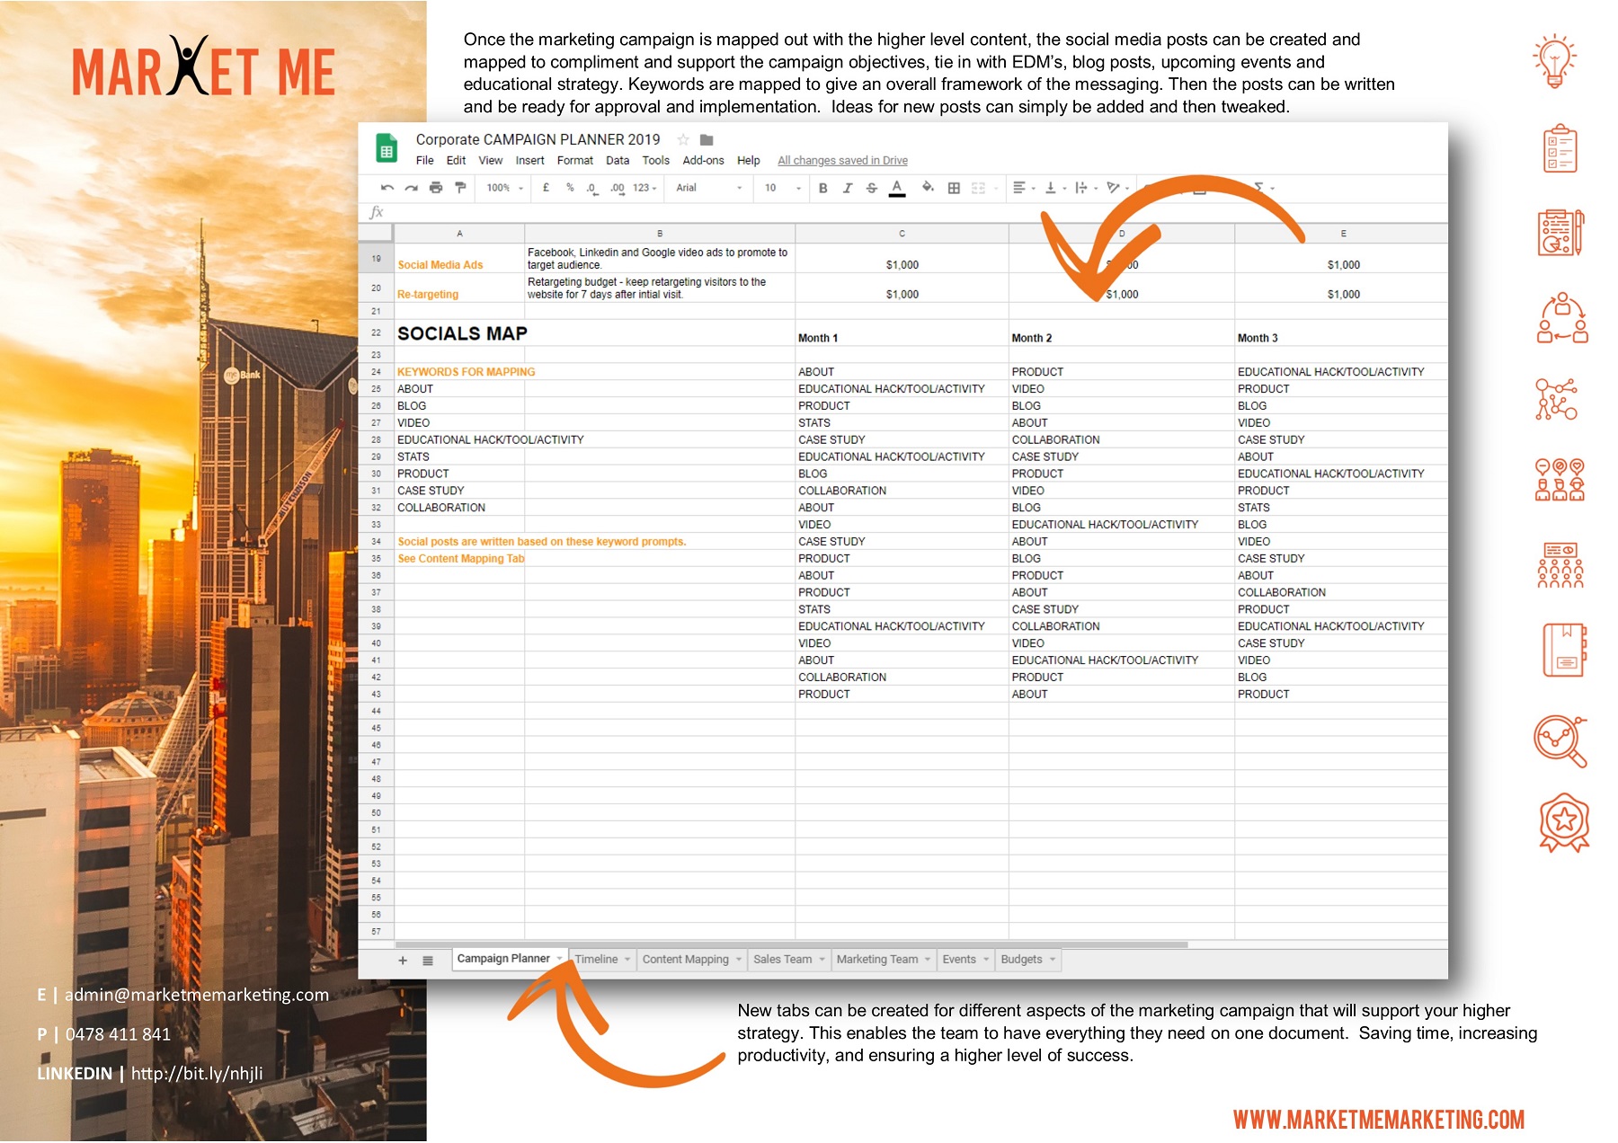Screen dimensions: 1618x1143
Task: Add a new sheet with plus icon
Action: pos(403,961)
